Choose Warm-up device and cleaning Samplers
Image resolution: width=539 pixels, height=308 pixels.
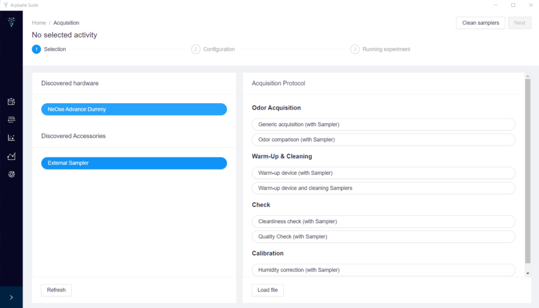[384, 188]
